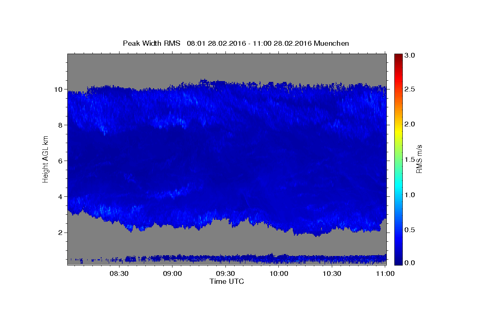Select the 10:00 time axis label
This screenshot has width=478, height=318.
pyautogui.click(x=279, y=273)
